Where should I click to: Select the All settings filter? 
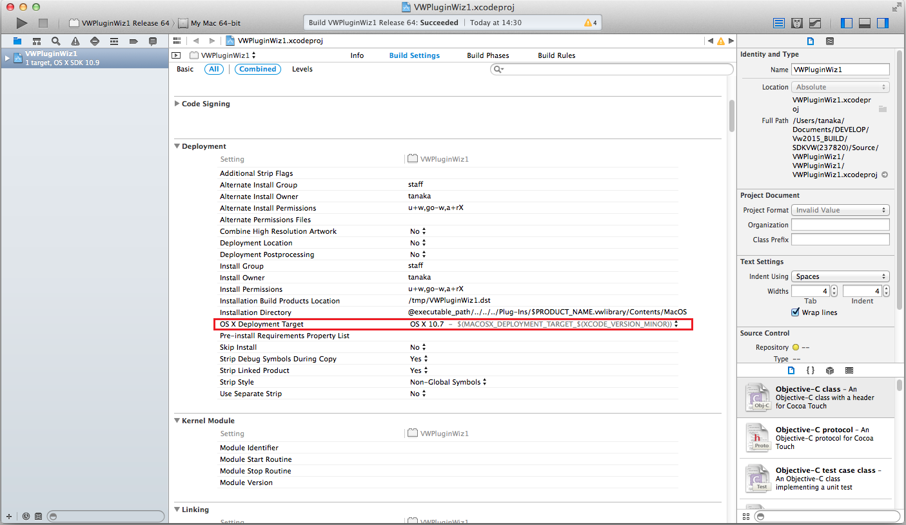pyautogui.click(x=214, y=69)
